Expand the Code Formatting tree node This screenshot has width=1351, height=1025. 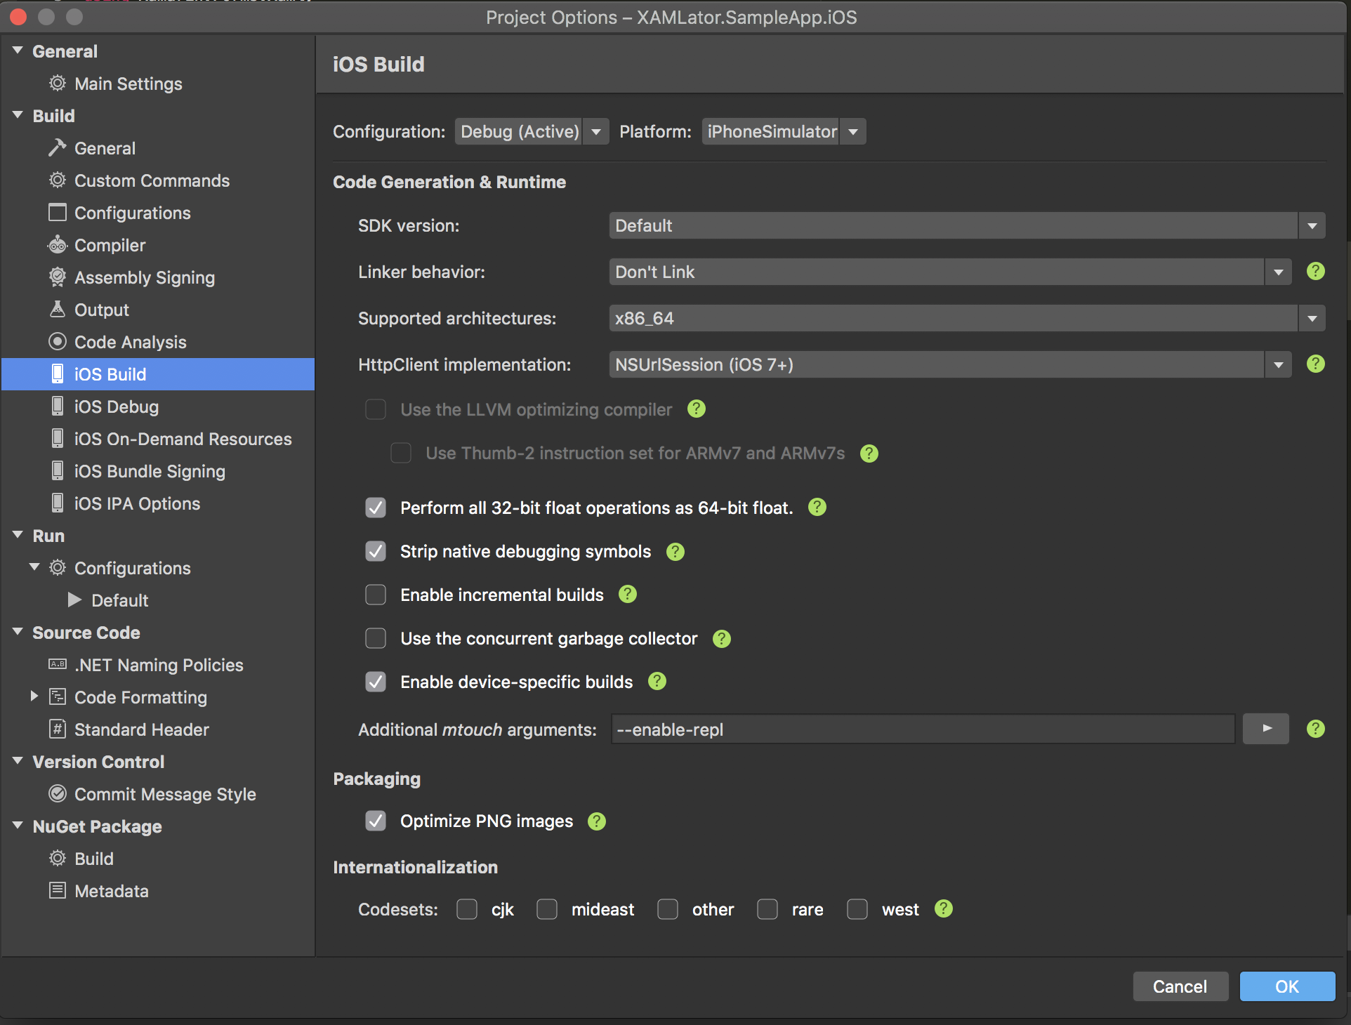pyautogui.click(x=34, y=696)
